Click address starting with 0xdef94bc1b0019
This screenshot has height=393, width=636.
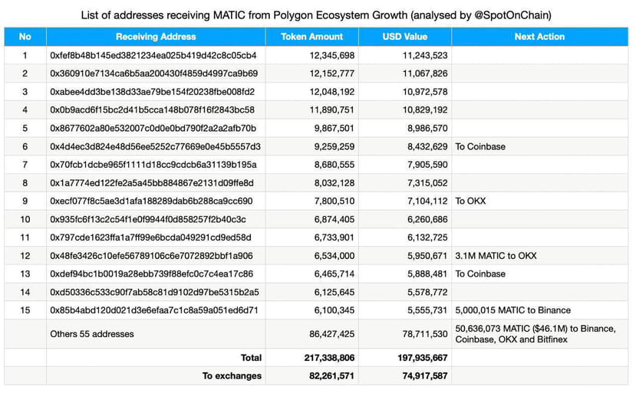coord(151,274)
